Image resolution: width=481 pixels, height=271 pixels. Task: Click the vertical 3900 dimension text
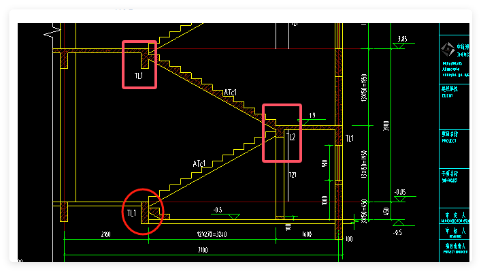click(x=386, y=126)
